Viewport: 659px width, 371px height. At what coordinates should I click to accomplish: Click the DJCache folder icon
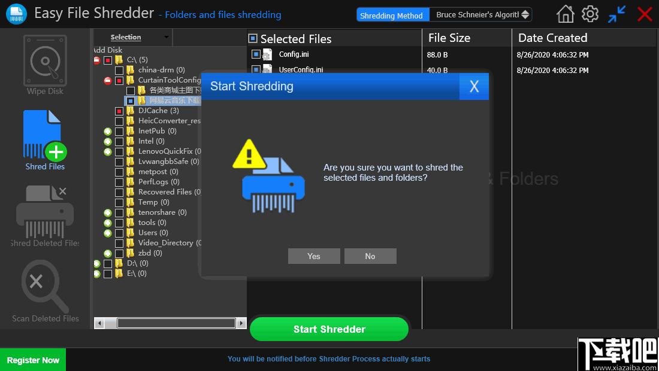tap(130, 111)
